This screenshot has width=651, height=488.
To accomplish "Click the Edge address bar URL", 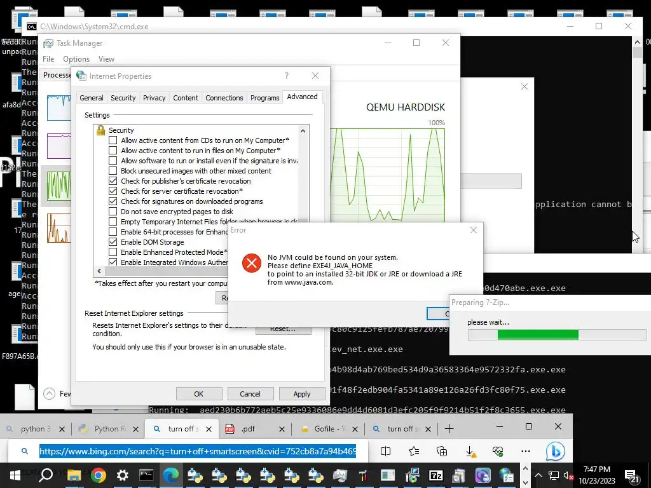I will 198,451.
